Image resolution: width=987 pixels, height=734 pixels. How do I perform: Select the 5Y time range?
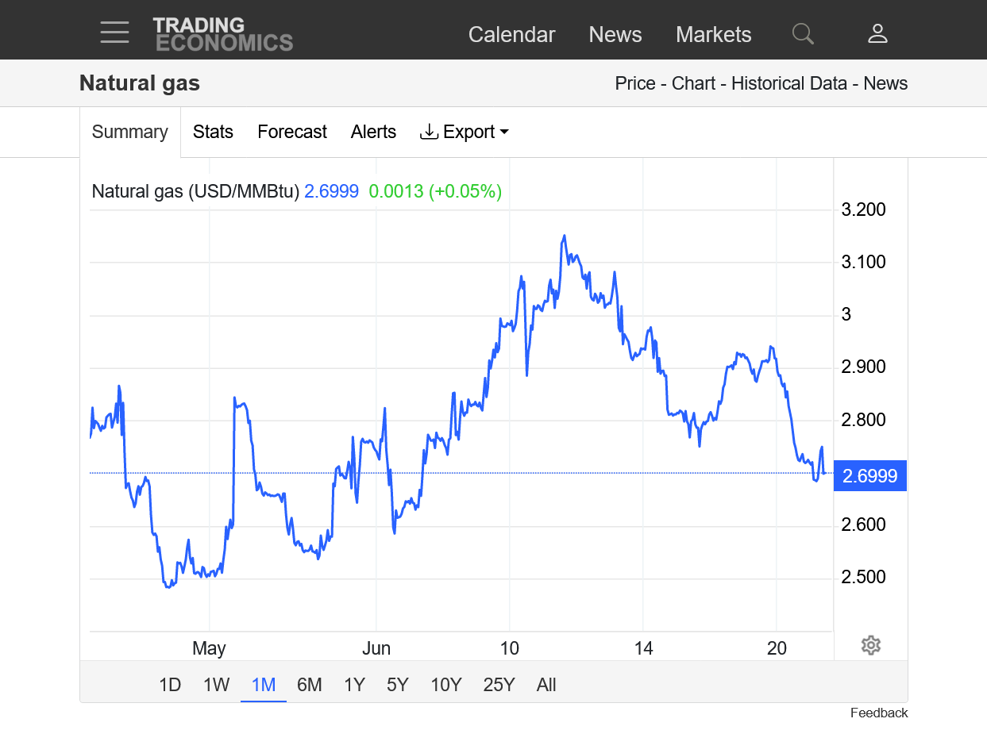point(398,685)
